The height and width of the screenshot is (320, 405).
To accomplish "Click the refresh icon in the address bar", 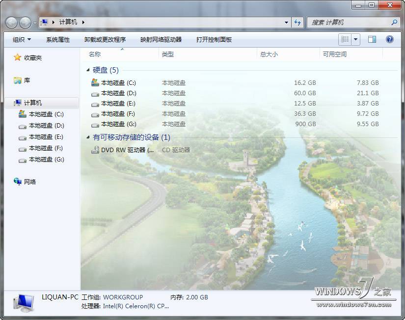I will pos(297,23).
